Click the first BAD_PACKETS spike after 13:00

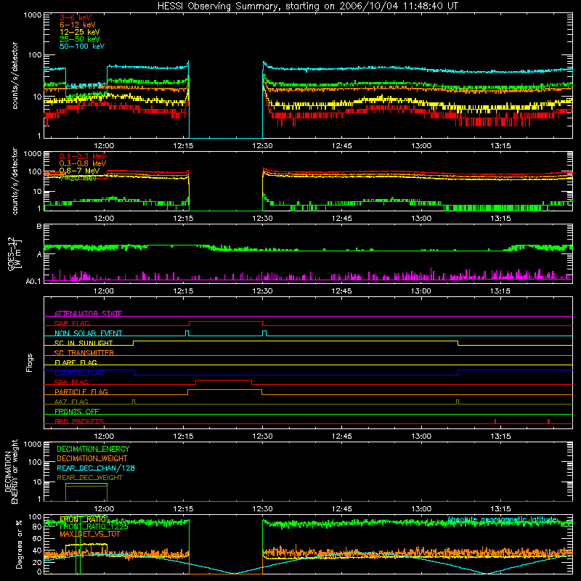[495, 421]
